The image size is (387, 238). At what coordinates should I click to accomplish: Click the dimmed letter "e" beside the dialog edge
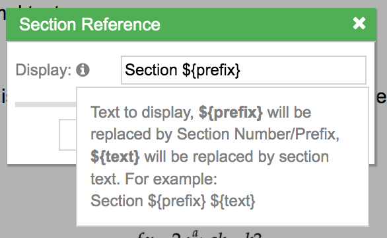(x=381, y=98)
